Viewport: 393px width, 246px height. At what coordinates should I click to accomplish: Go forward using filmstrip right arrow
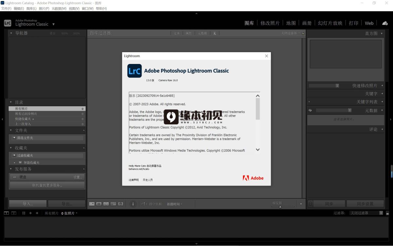37,213
